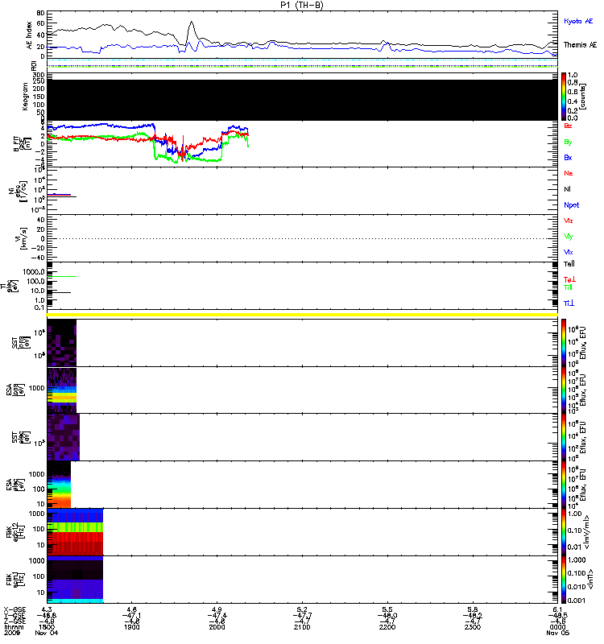The image size is (604, 644).
Task: Click the blue velocity legend label
Action: [569, 253]
